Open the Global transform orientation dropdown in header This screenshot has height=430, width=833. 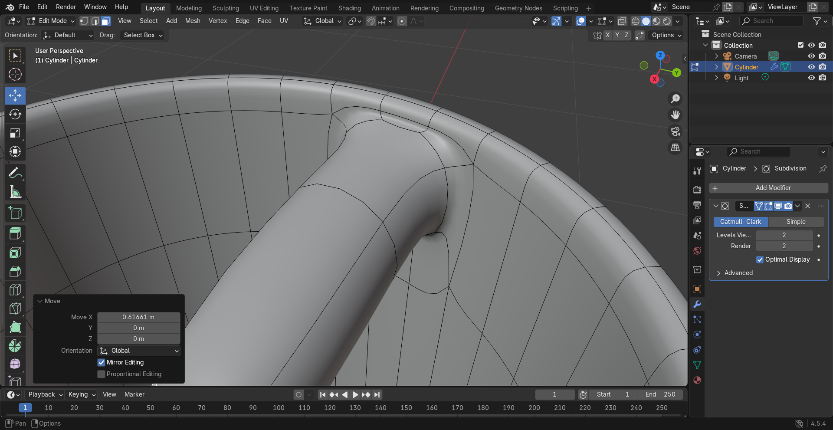point(323,21)
